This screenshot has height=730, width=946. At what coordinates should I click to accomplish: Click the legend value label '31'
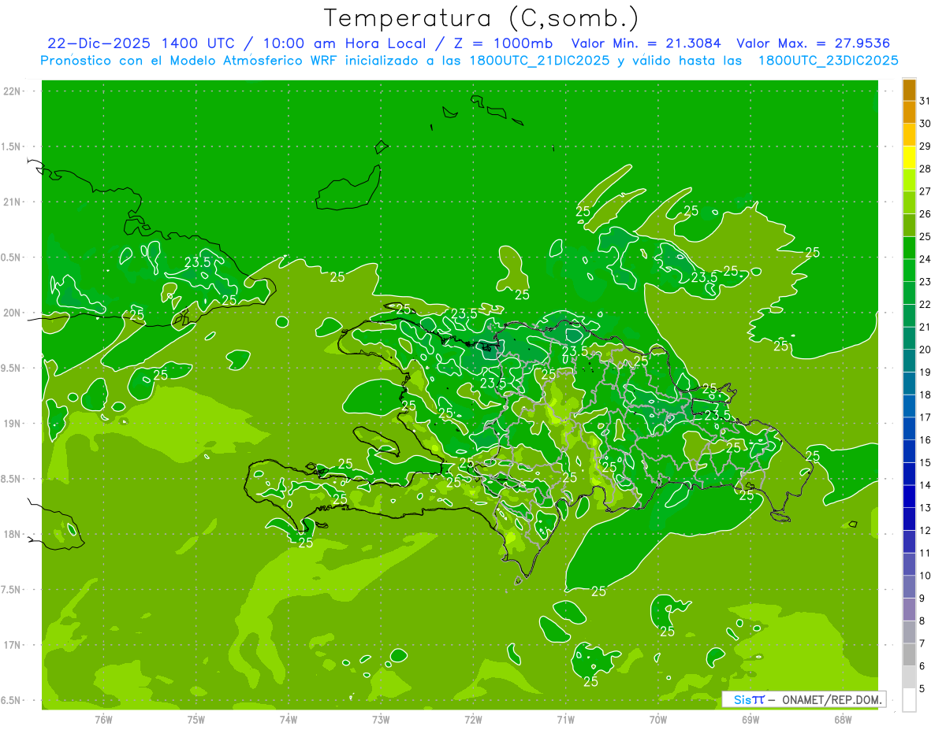click(926, 102)
